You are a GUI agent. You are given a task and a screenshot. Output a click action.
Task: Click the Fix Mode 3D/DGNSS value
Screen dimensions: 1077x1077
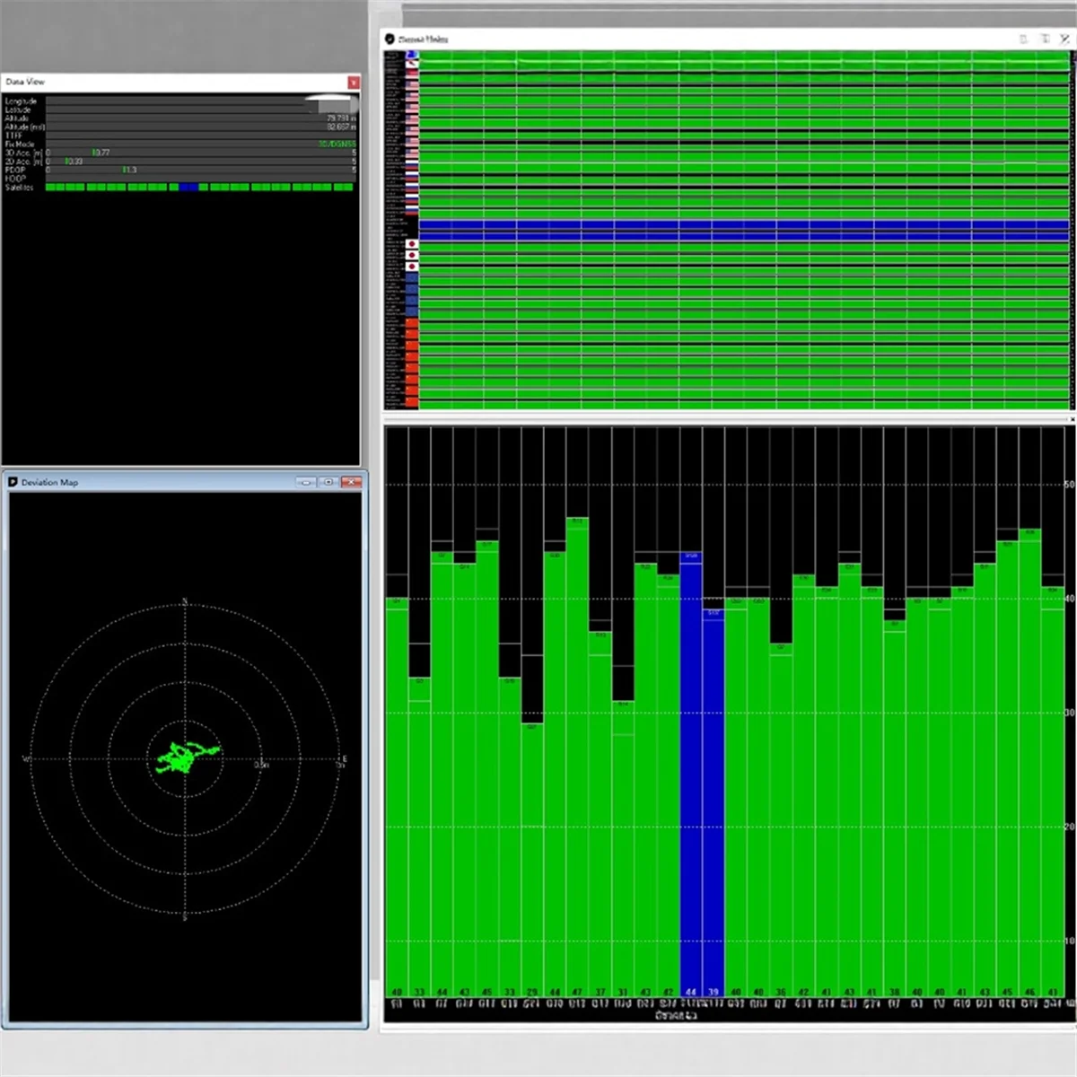pos(337,144)
